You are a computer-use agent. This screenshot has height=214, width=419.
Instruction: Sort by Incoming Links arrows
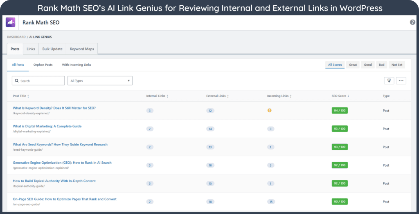(291, 96)
